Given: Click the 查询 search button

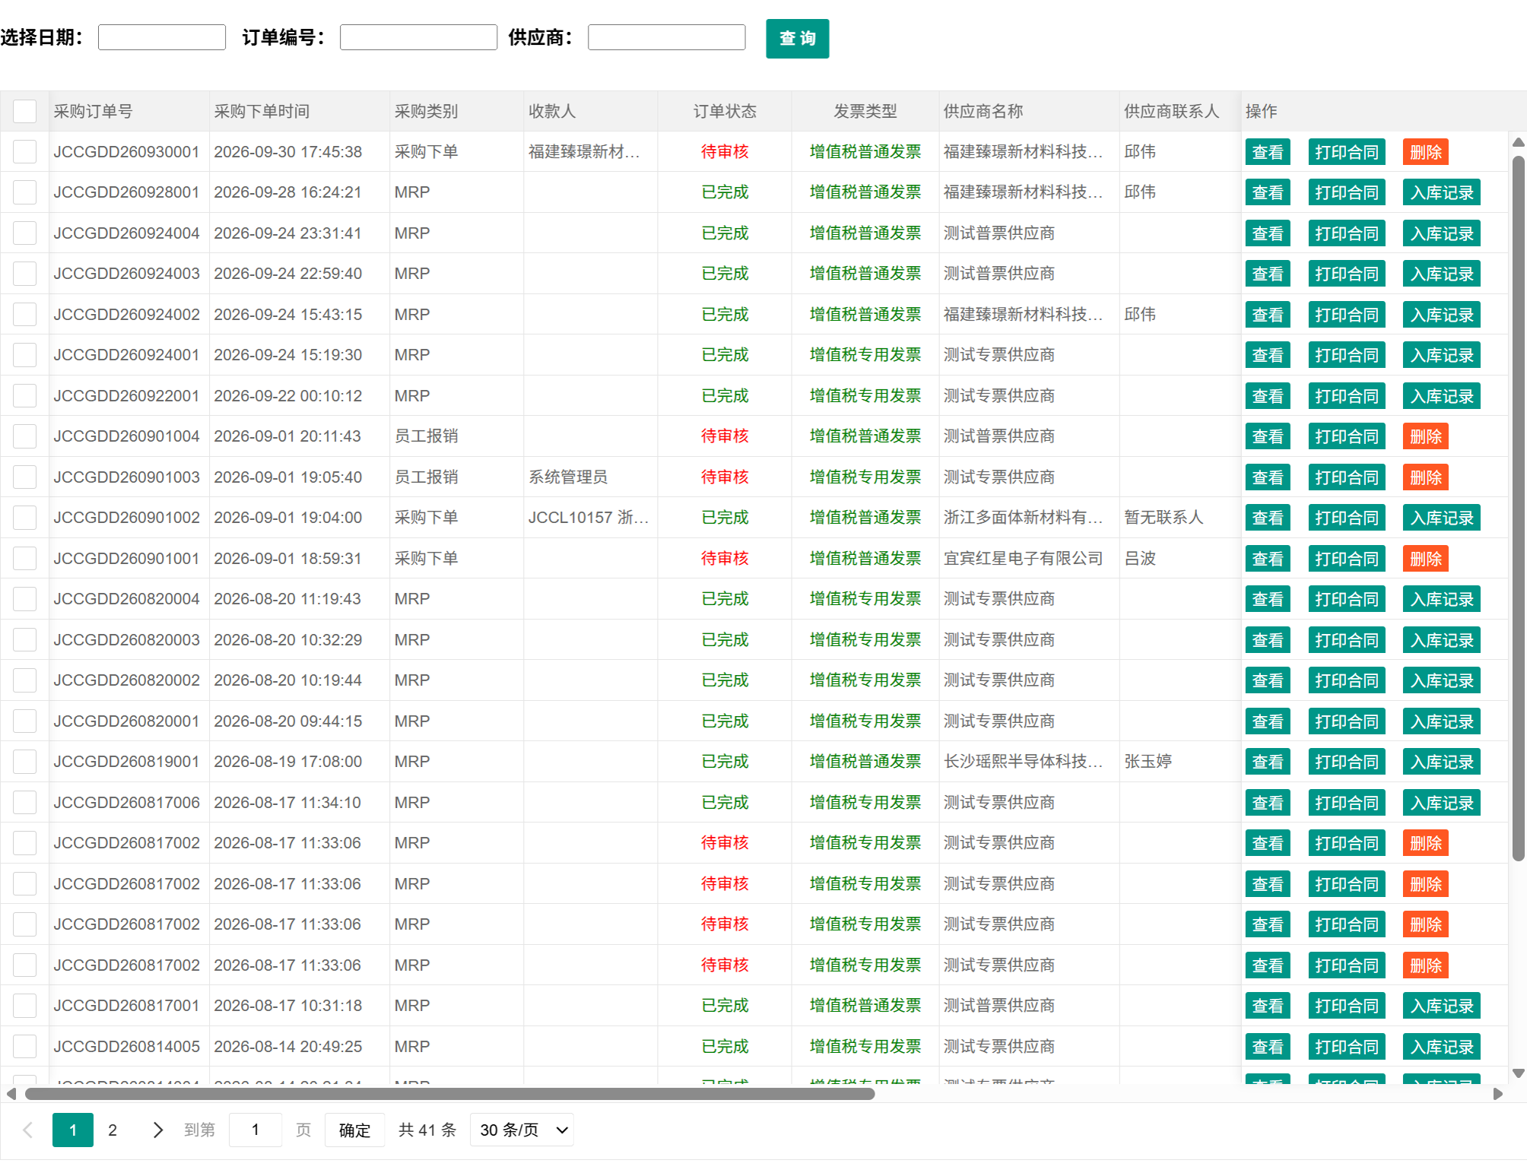Looking at the screenshot, I should pyautogui.click(x=797, y=38).
